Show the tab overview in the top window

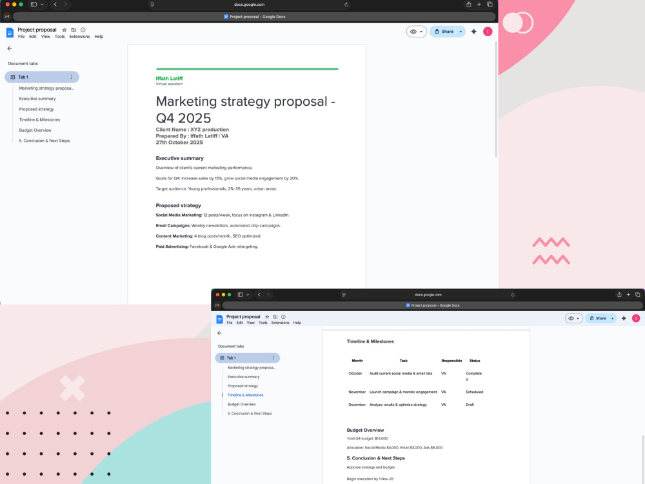(490, 5)
